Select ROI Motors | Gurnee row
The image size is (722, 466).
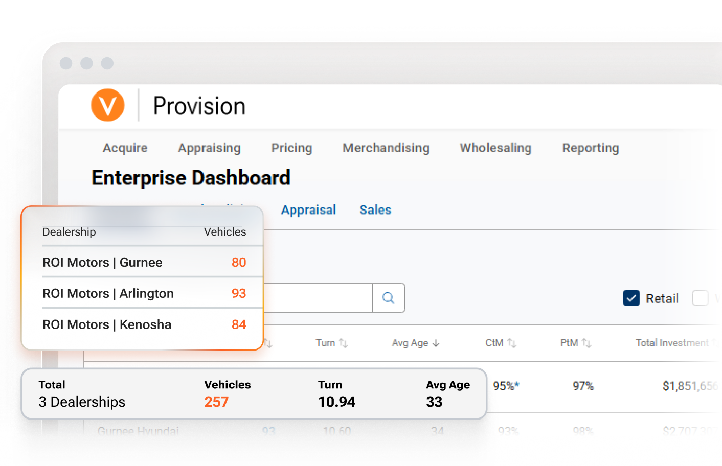(144, 262)
